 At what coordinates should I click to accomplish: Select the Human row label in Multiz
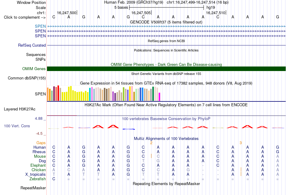point(39,147)
